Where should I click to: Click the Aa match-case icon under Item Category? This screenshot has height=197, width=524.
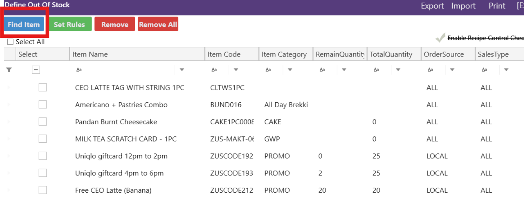coord(268,70)
